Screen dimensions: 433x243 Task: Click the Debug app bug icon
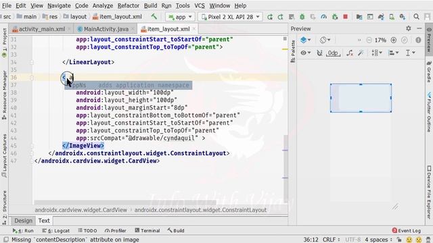302,17
